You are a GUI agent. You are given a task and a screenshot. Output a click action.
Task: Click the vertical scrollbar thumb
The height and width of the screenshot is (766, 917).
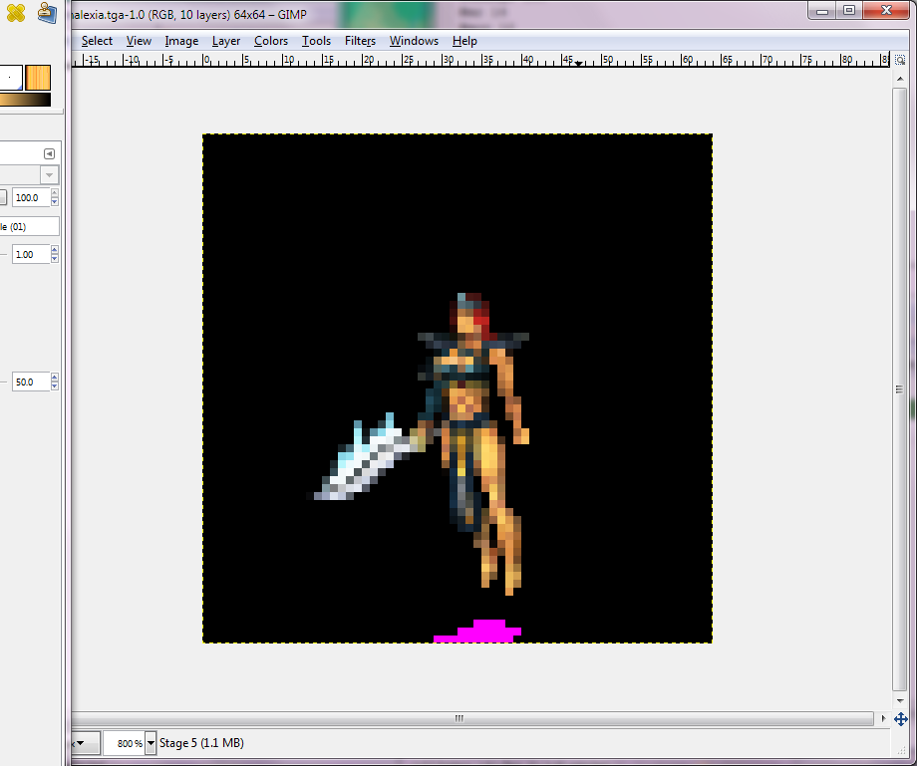click(x=900, y=389)
